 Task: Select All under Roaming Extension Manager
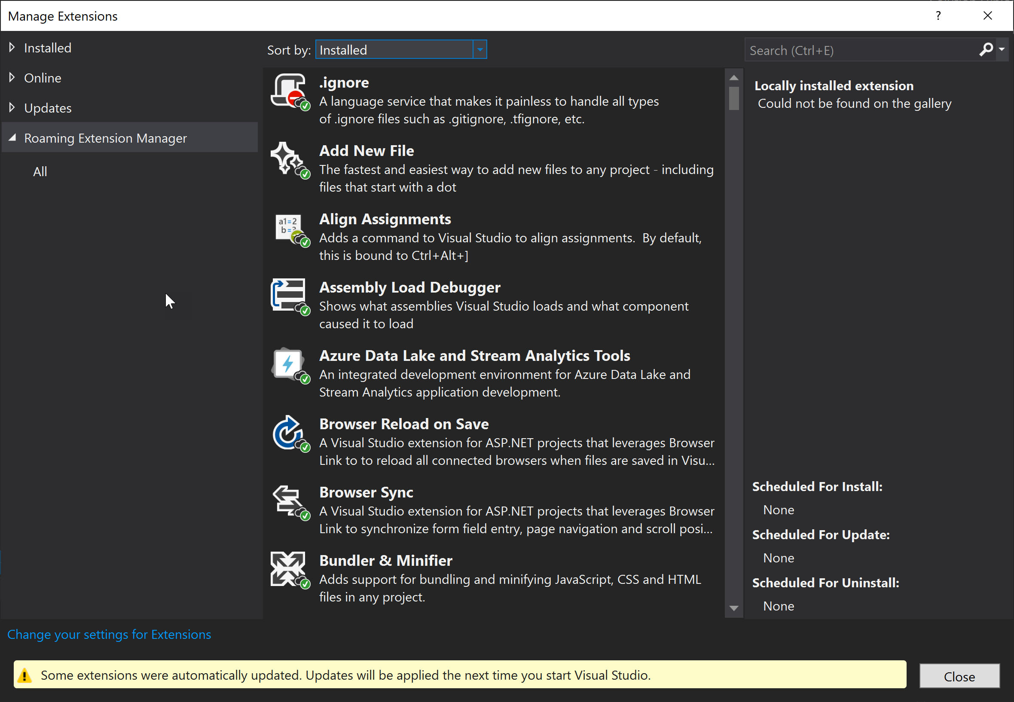[x=40, y=171]
